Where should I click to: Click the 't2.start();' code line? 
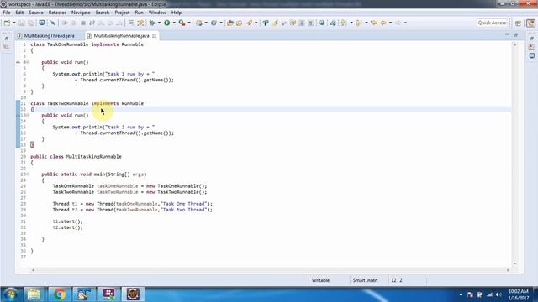[x=67, y=227]
